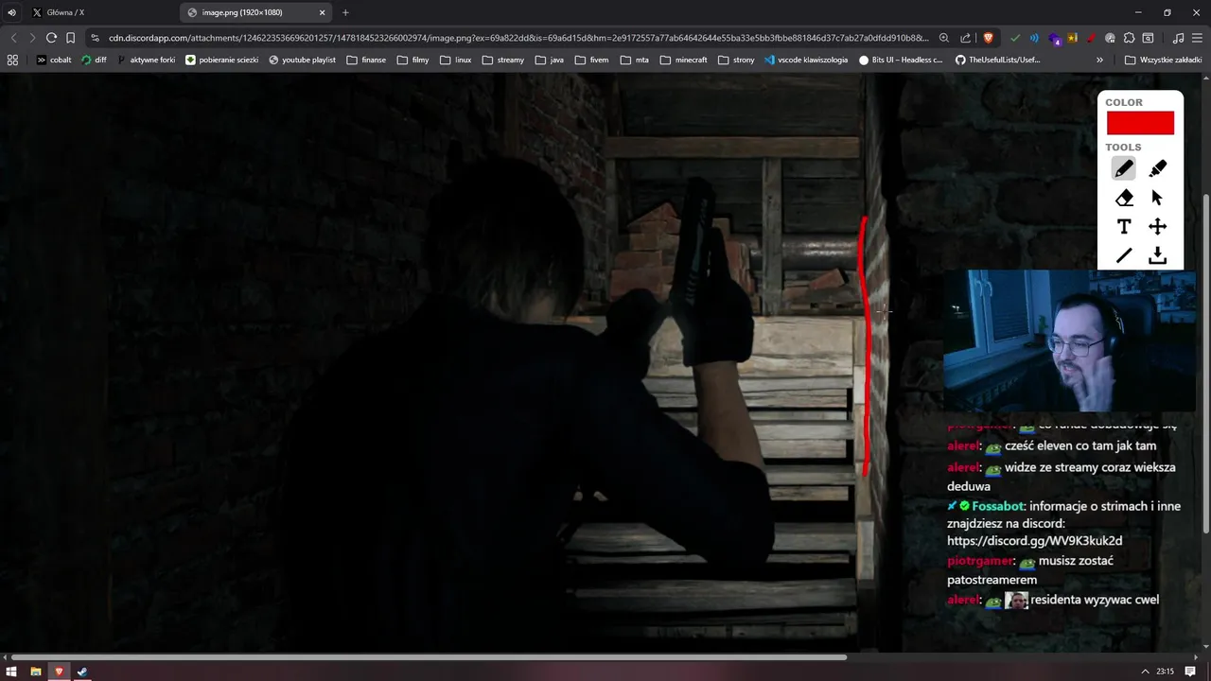Expand the fivem bookmark folder
Screen dimensions: 1211x681
[x=591, y=60]
